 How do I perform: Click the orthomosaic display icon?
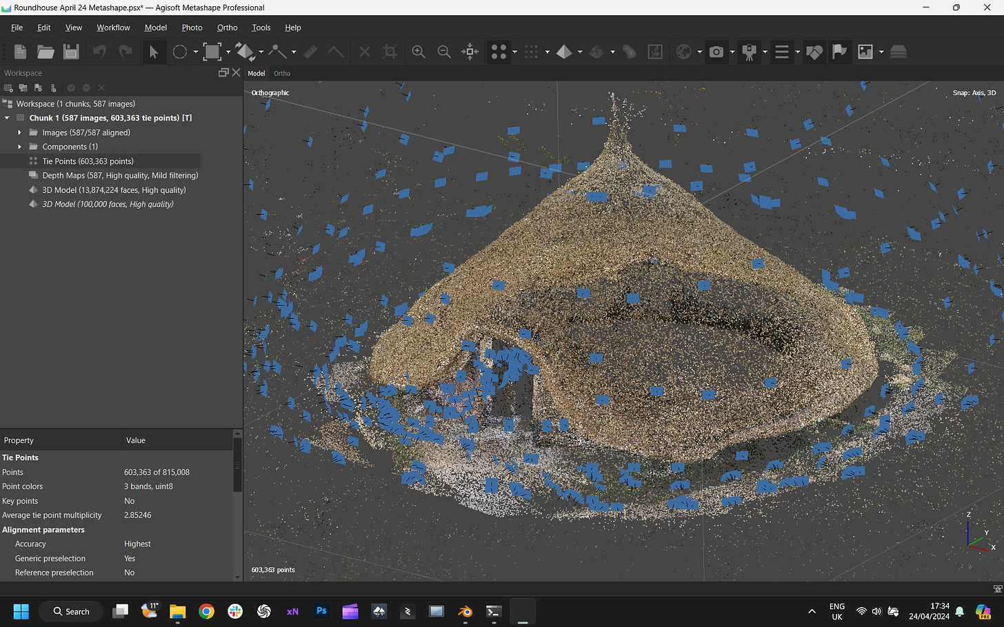pos(655,52)
